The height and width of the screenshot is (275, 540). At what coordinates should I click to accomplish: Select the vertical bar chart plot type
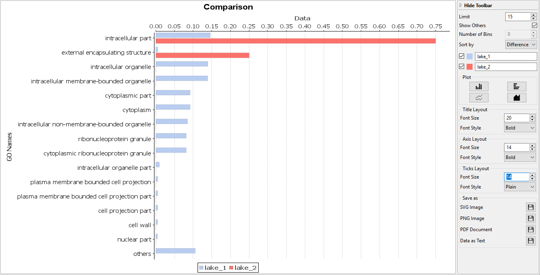coord(479,86)
